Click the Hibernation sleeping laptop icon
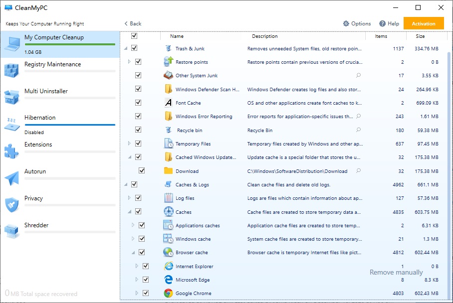 pos(11,124)
